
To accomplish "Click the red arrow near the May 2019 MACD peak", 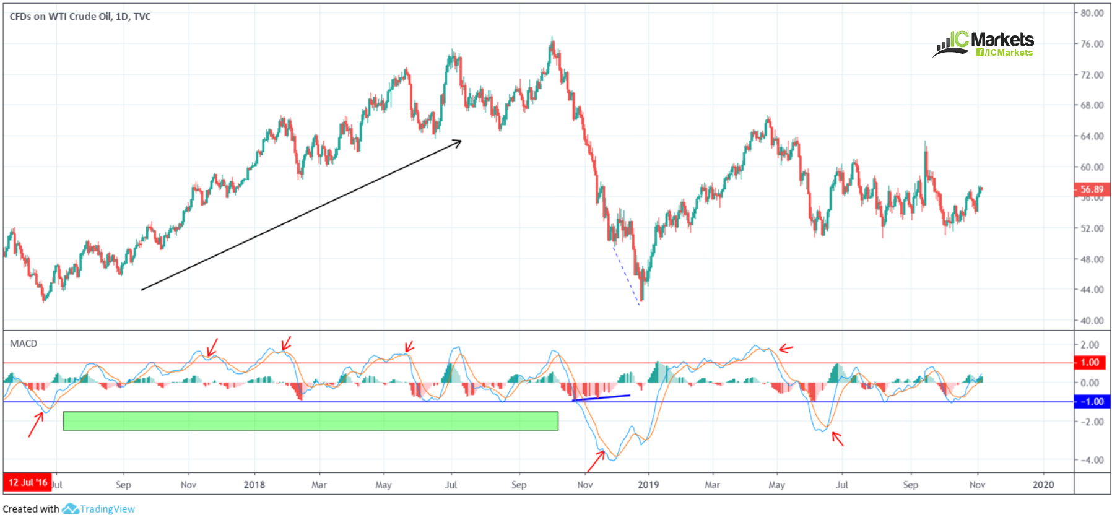I will (x=786, y=349).
